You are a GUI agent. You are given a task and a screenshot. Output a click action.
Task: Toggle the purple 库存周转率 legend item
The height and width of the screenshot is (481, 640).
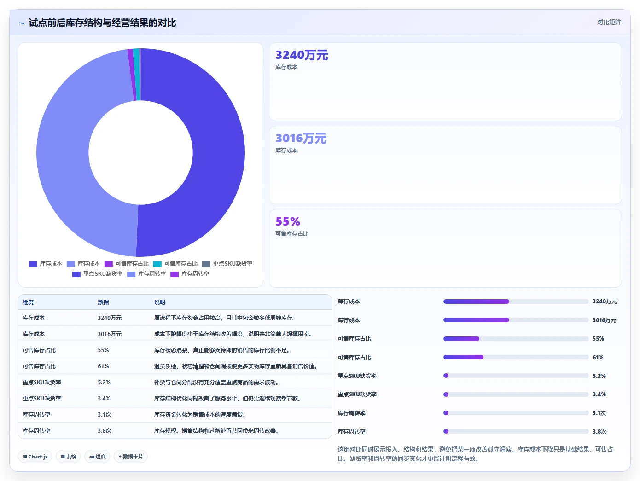pyautogui.click(x=190, y=274)
